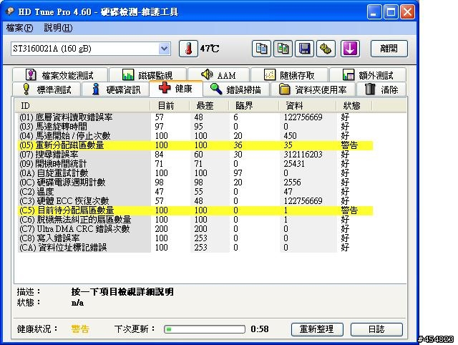Screen dimensions: 458x345
Task: Click the copy screenshot to clipboard icon
Action: pyautogui.click(x=283, y=49)
